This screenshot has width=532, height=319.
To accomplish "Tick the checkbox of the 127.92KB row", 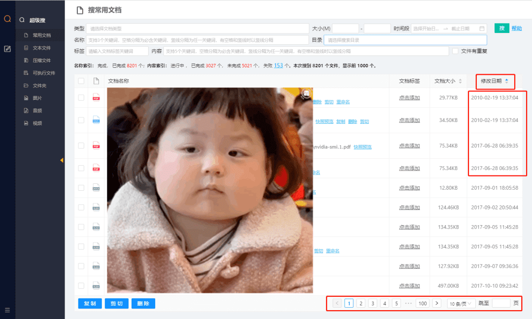I will pyautogui.click(x=81, y=266).
